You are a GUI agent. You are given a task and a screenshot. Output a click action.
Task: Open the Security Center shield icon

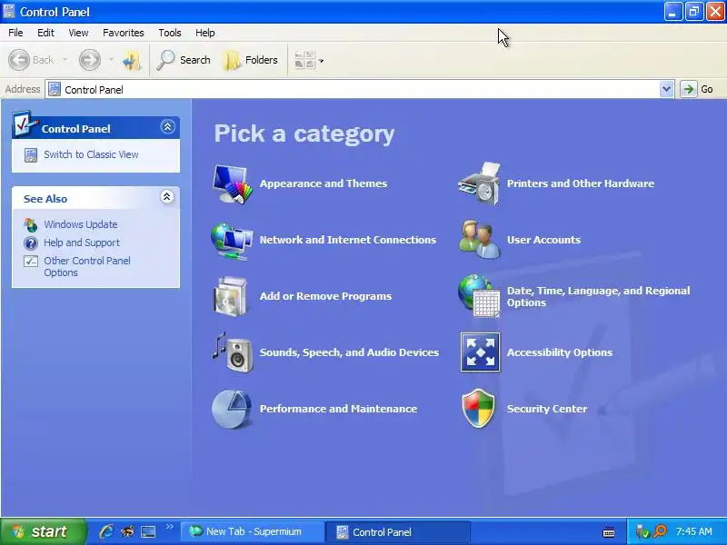(x=479, y=408)
